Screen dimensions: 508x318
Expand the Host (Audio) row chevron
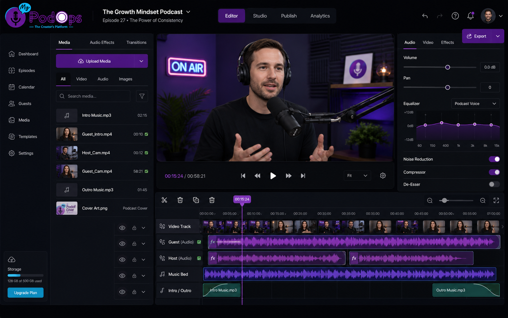pos(143,260)
